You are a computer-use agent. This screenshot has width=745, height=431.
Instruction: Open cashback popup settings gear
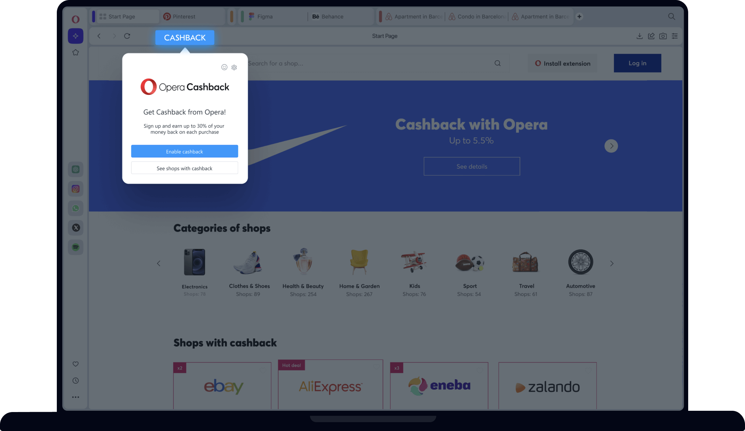point(234,67)
